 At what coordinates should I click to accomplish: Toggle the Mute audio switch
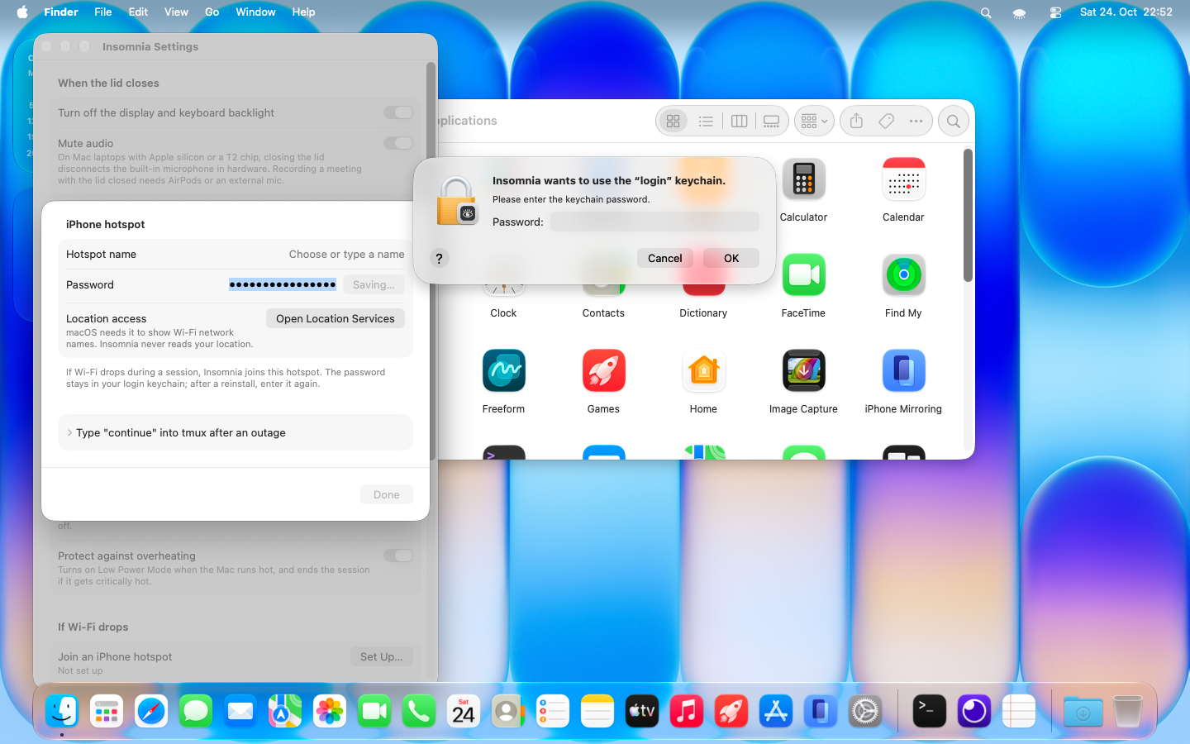point(398,143)
